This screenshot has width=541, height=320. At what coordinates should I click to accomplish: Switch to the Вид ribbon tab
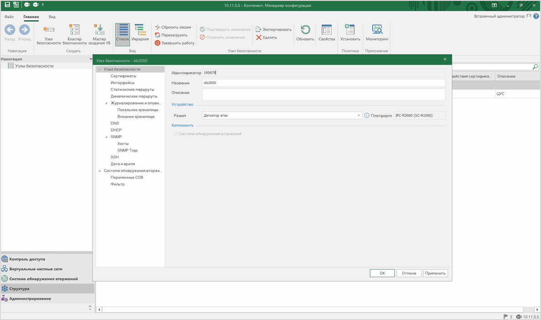52,17
